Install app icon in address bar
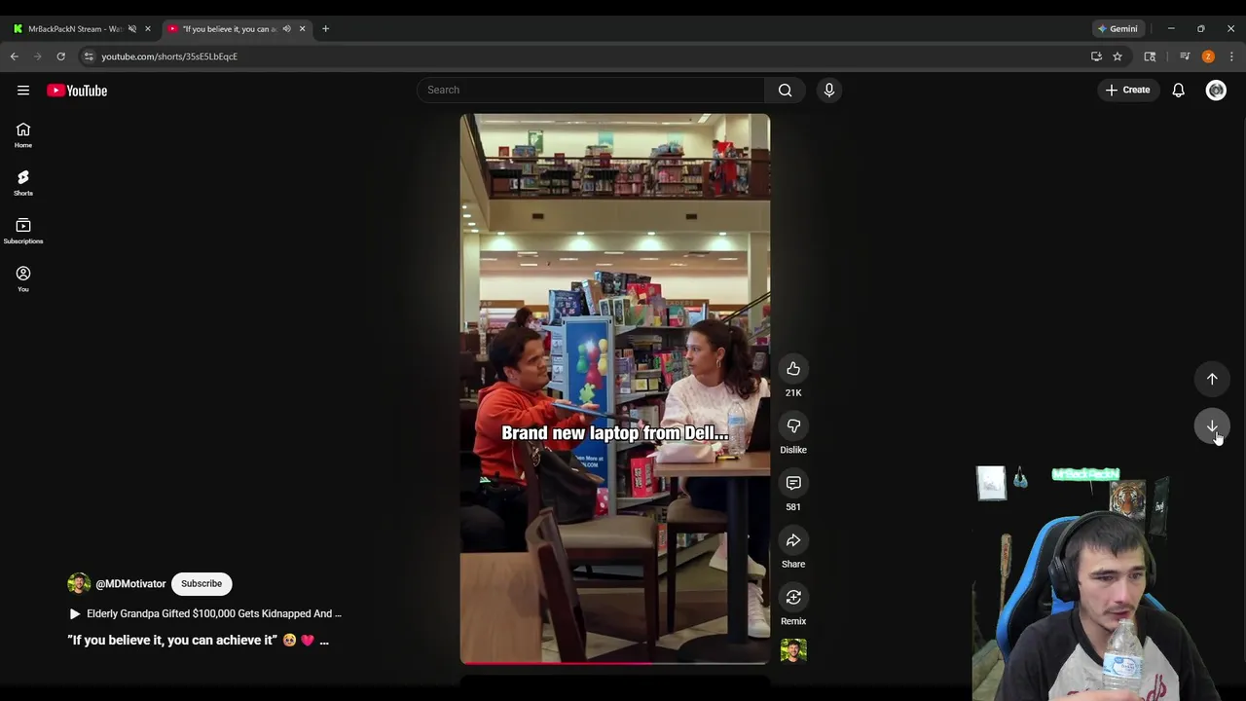 click(x=1096, y=56)
